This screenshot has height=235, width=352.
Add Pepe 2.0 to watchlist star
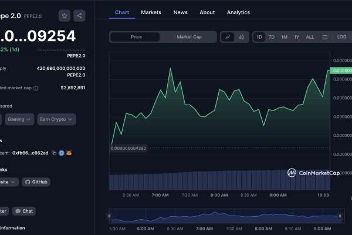tap(65, 16)
